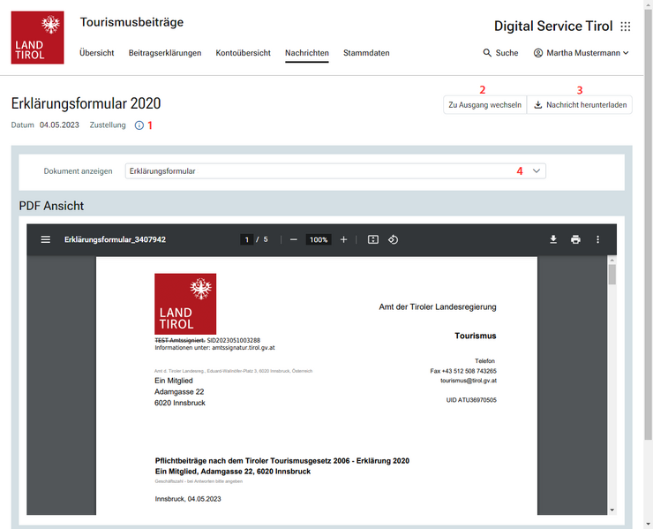The image size is (653, 529).
Task: Zoom out in the PDF viewer
Action: (294, 239)
